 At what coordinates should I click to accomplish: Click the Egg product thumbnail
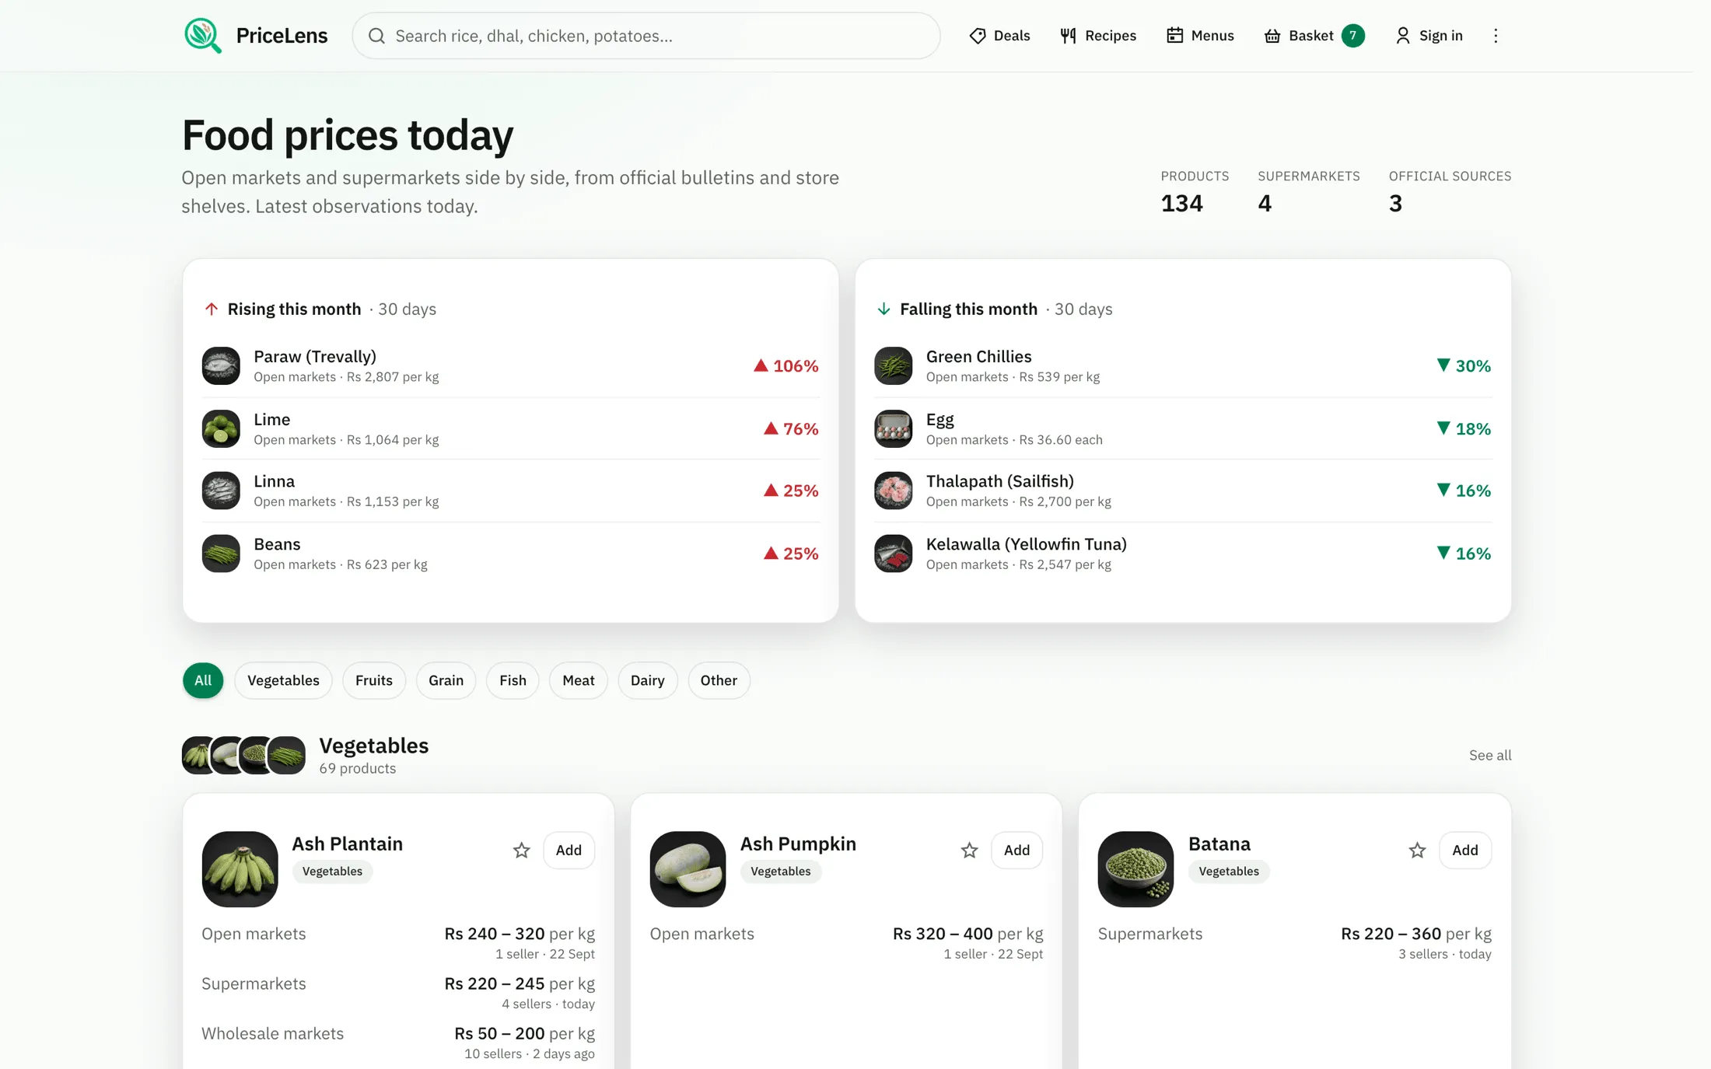click(894, 428)
